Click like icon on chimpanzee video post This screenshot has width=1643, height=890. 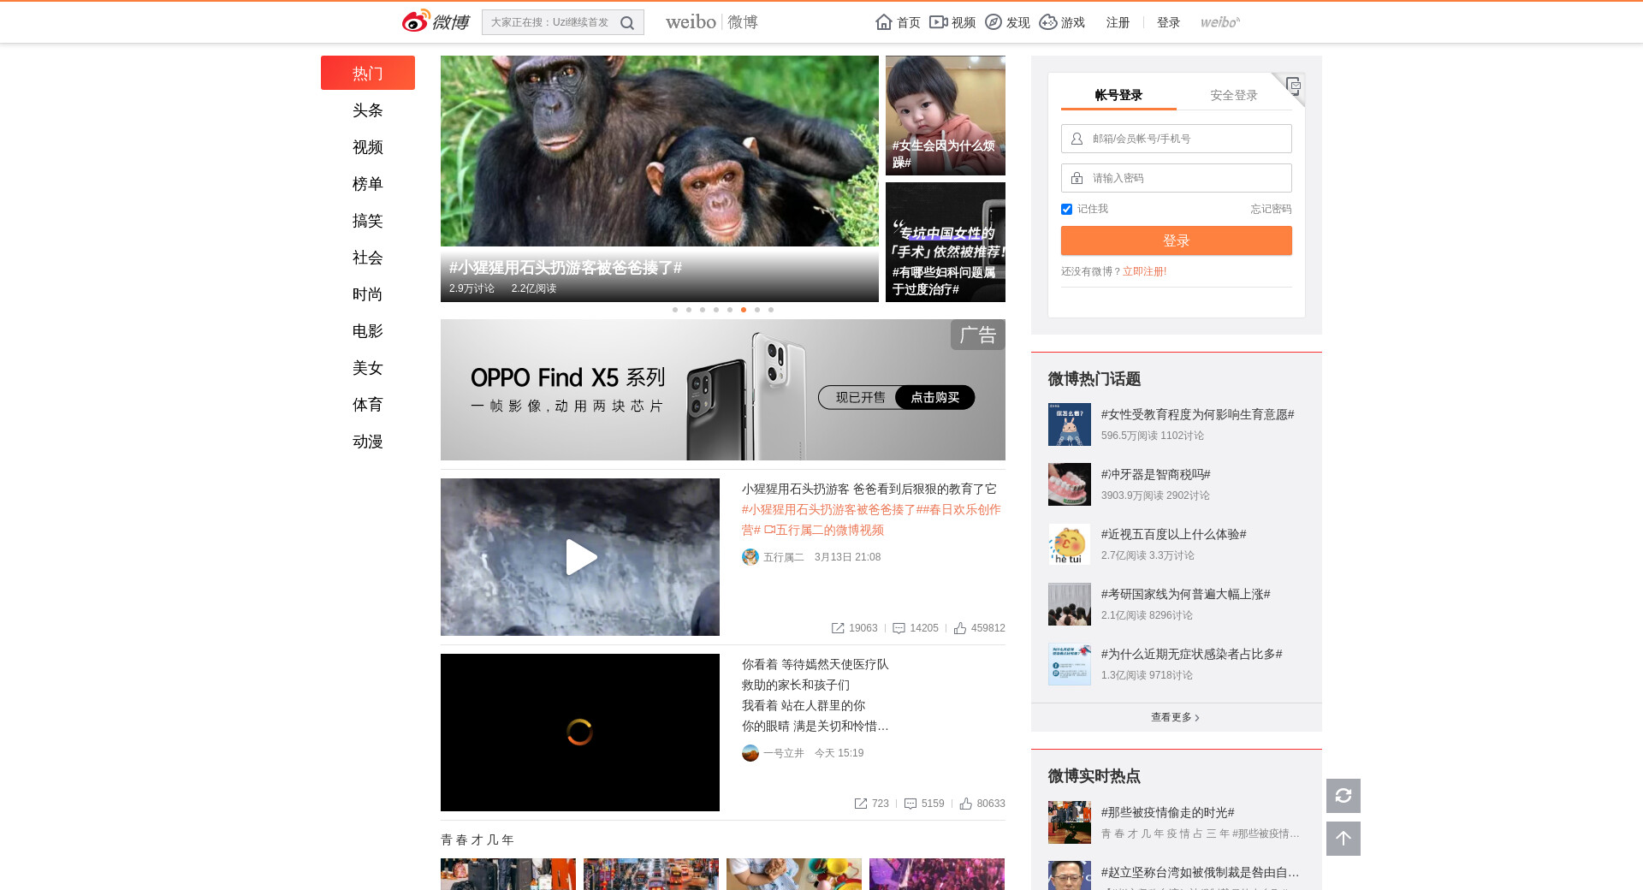pos(960,628)
